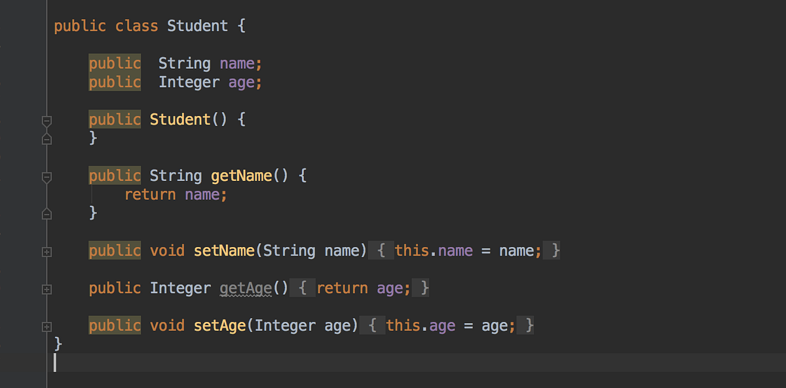This screenshot has height=388, width=786.
Task: Collapse the getName() method fold marker
Action: tap(47, 177)
